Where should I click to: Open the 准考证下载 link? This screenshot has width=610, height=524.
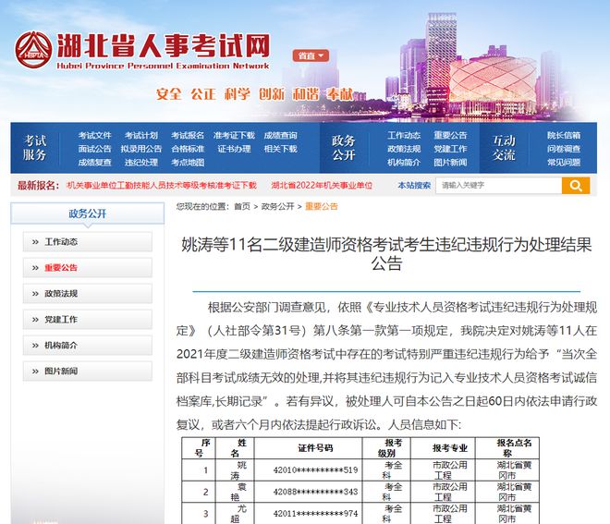point(233,135)
